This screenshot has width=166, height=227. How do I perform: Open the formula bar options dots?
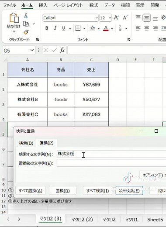point(39,50)
